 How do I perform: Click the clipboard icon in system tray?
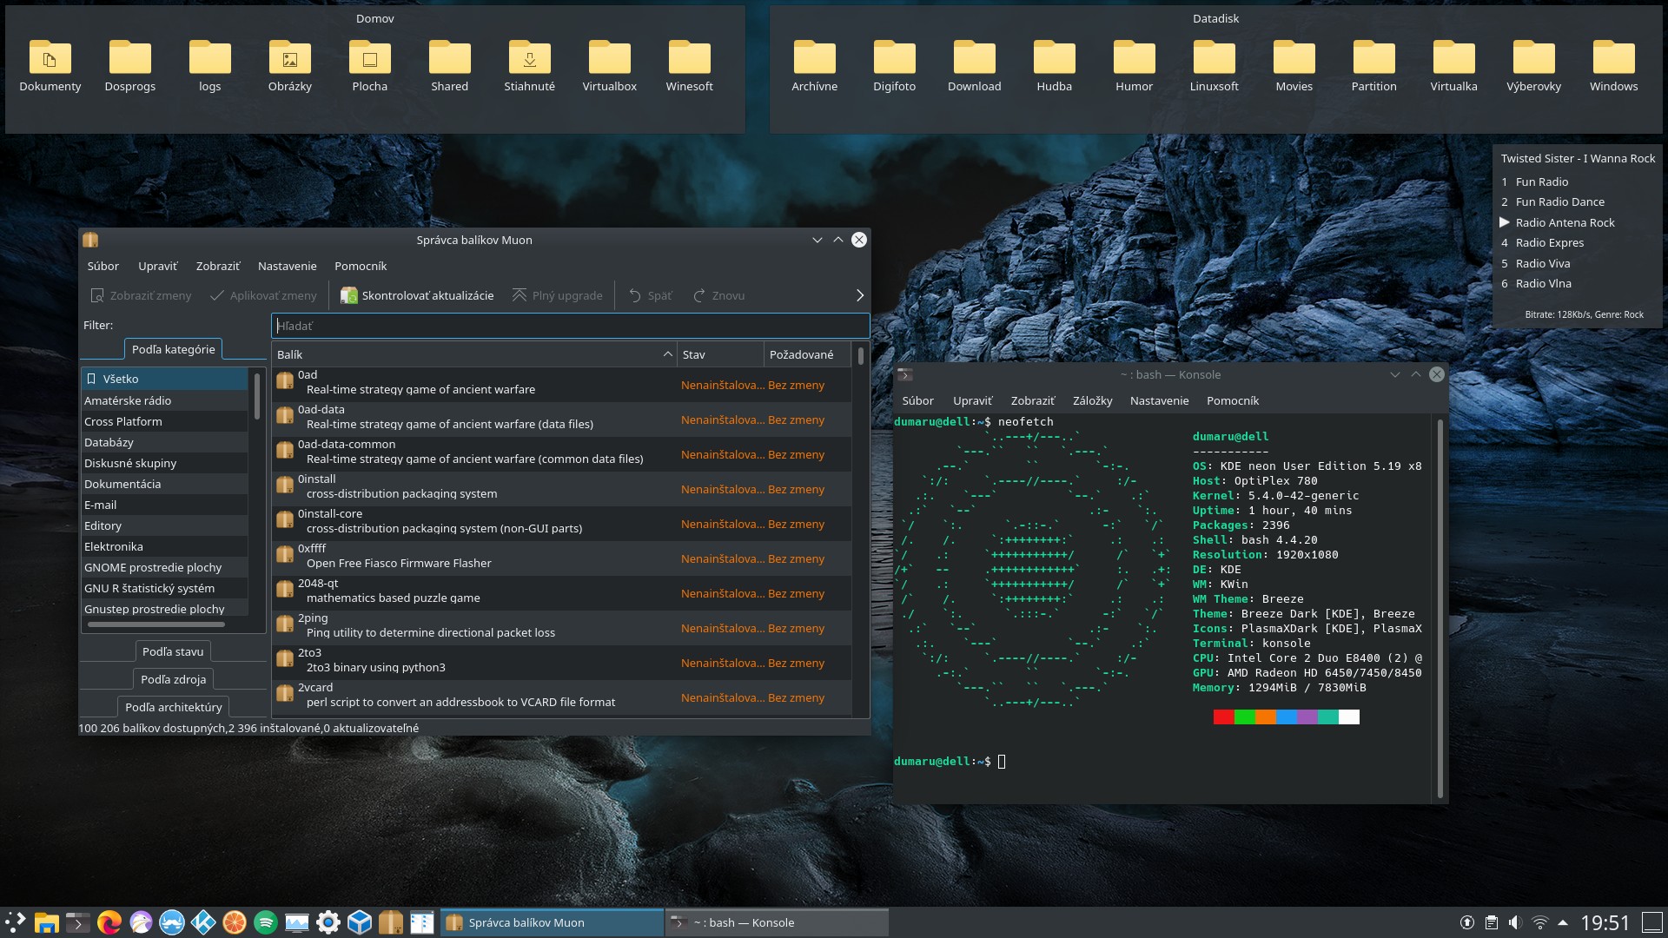1491,922
